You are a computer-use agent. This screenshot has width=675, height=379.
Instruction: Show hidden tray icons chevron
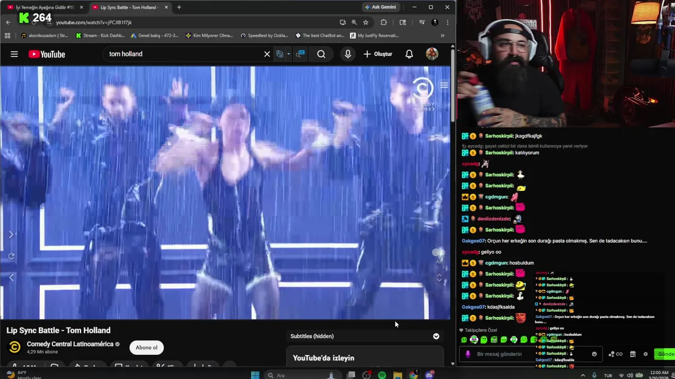point(583,375)
